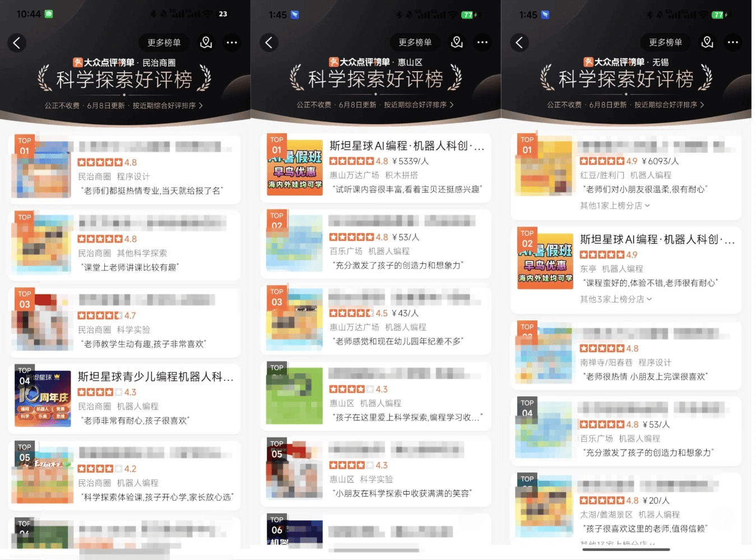Open the map view icon in 民治商圈 panel
This screenshot has height=560, width=756.
(x=206, y=43)
